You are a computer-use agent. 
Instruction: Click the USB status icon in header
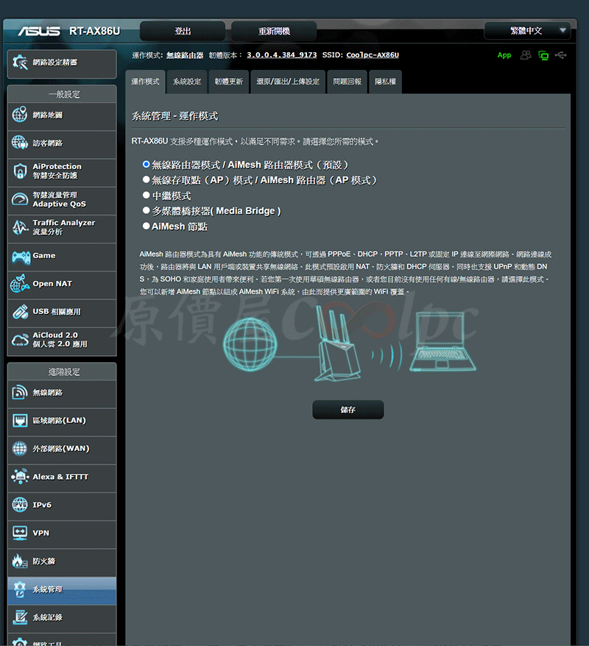pos(560,54)
